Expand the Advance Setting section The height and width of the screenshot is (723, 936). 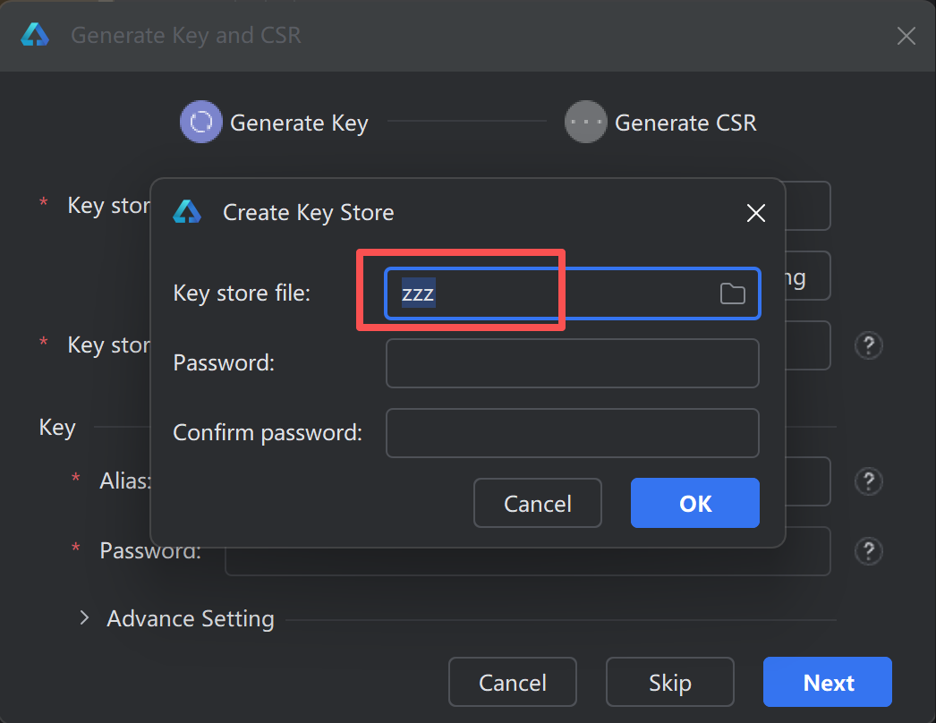pyautogui.click(x=85, y=618)
